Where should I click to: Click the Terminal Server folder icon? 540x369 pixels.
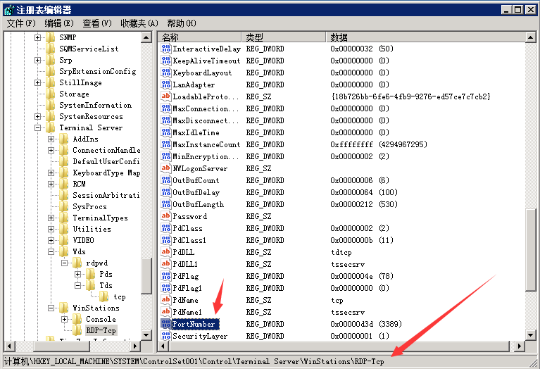50,128
